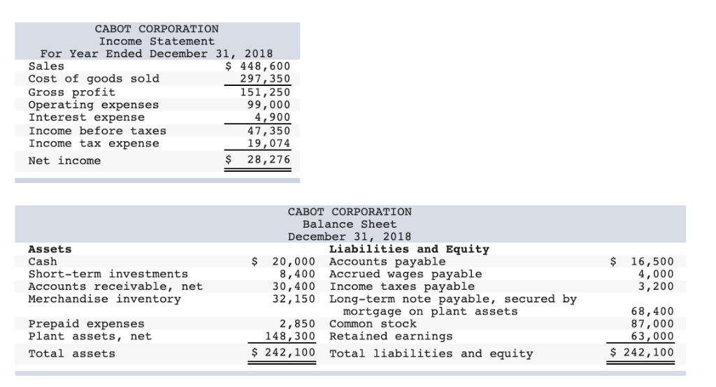Select the Cost of goods sold label
This screenshot has height=387, width=716.
tap(94, 78)
